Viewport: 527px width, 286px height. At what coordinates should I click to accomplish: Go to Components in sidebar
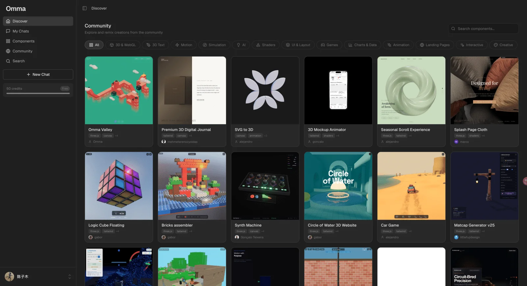pos(38,41)
